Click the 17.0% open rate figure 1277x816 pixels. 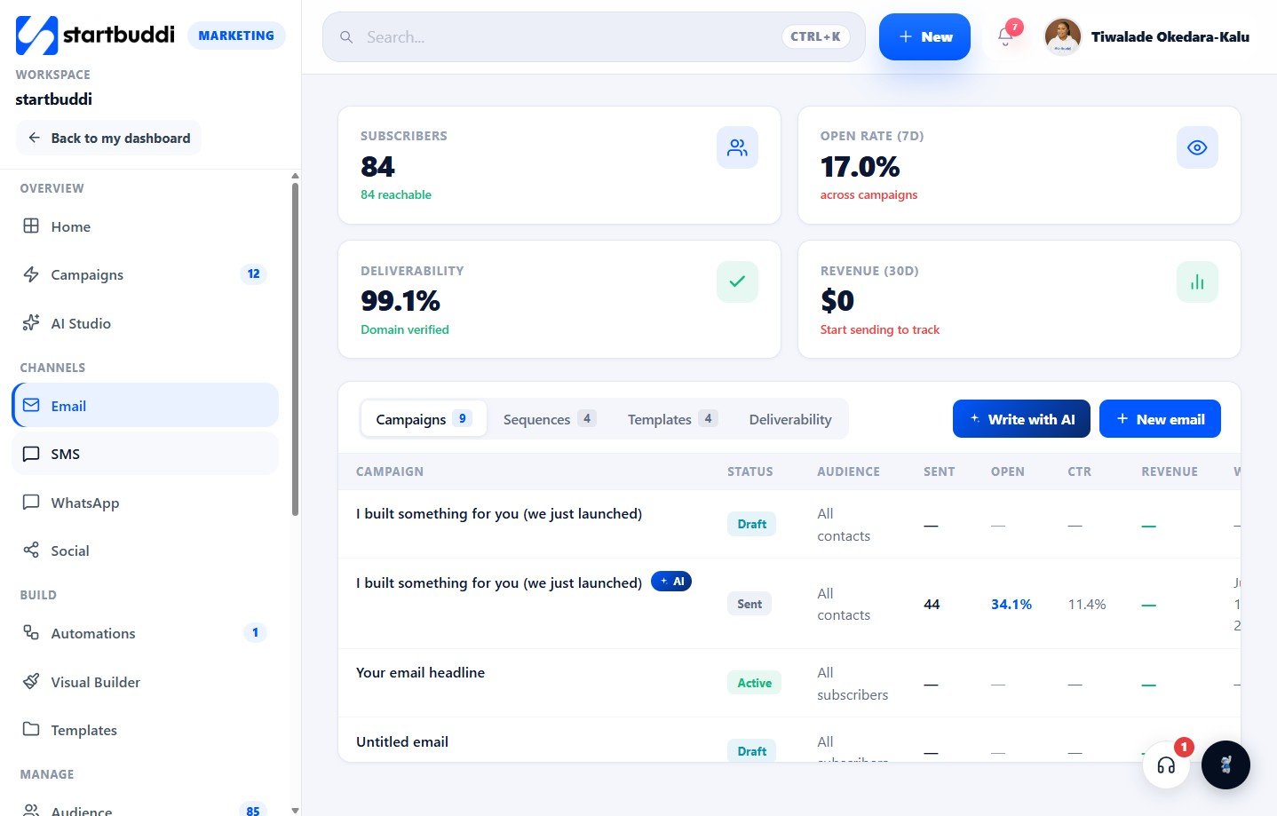tap(860, 166)
